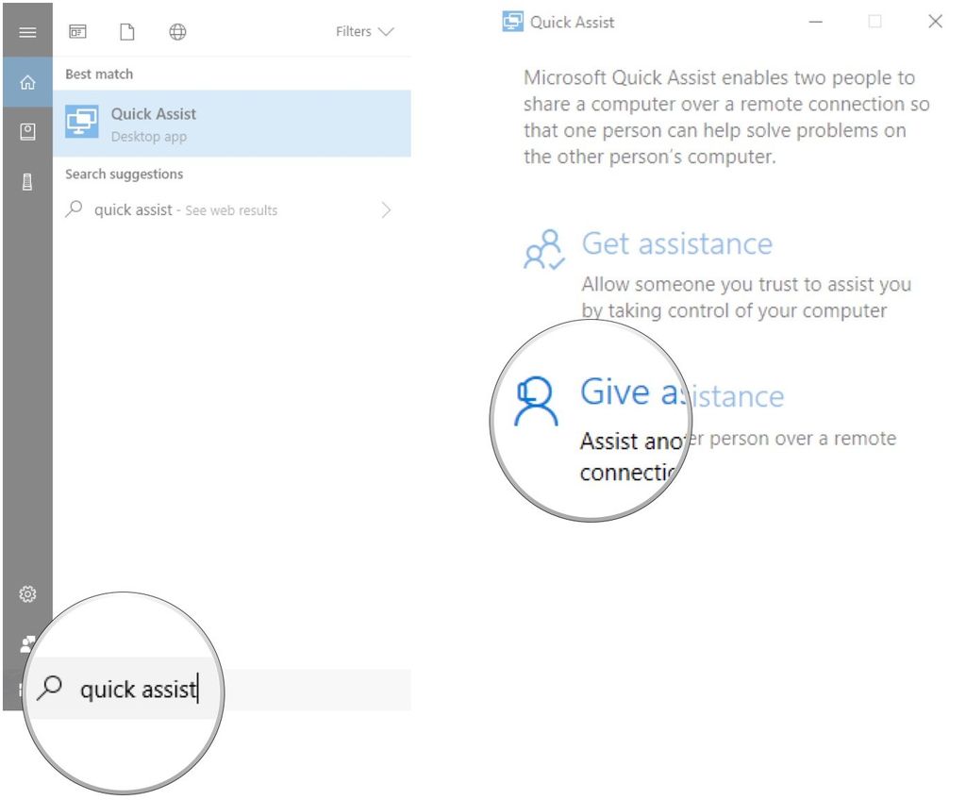Click the people icon in the sidebar
The width and height of the screenshot is (966, 800).
click(27, 642)
